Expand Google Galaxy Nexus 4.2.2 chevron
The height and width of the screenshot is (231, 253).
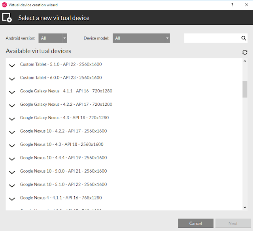(12, 105)
